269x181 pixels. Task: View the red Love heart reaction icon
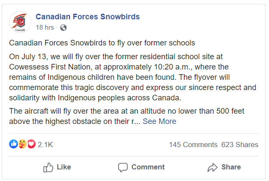coord(31,144)
